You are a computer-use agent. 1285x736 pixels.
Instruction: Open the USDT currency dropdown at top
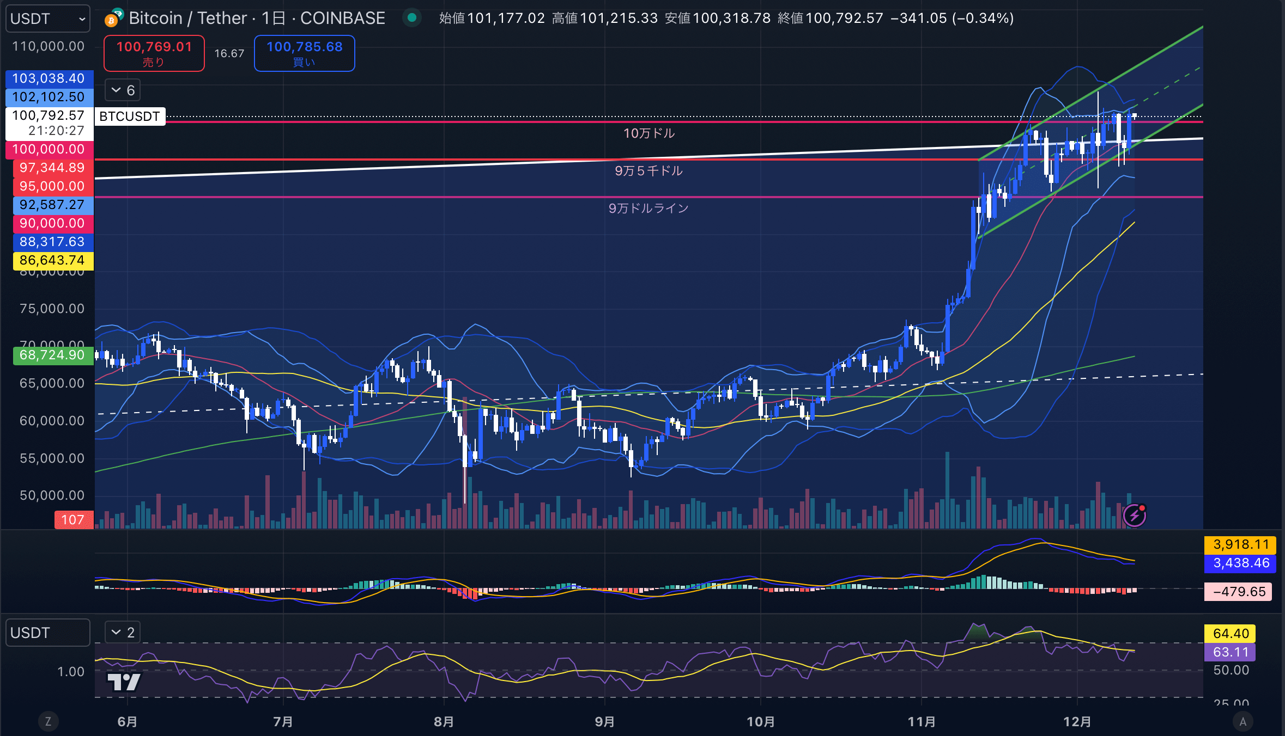click(48, 19)
